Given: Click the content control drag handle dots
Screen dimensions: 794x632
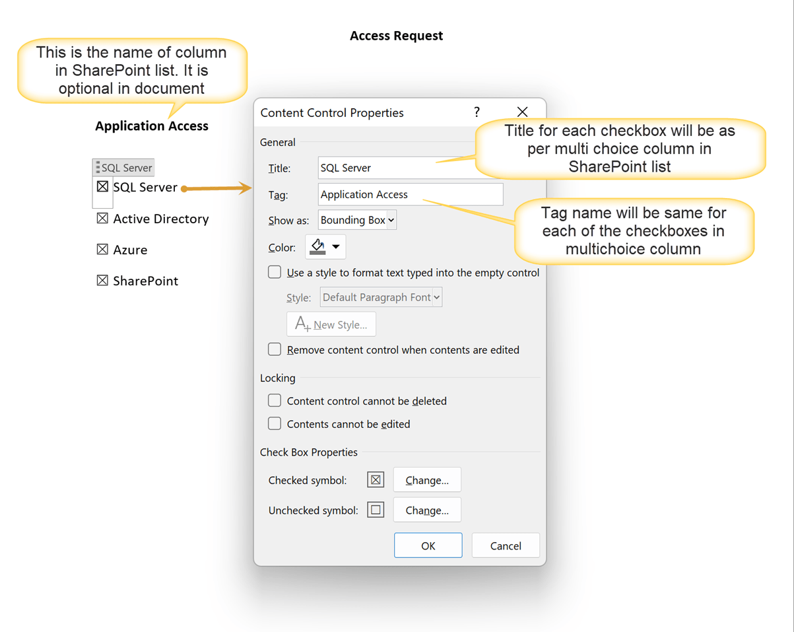Looking at the screenshot, I should (x=96, y=167).
